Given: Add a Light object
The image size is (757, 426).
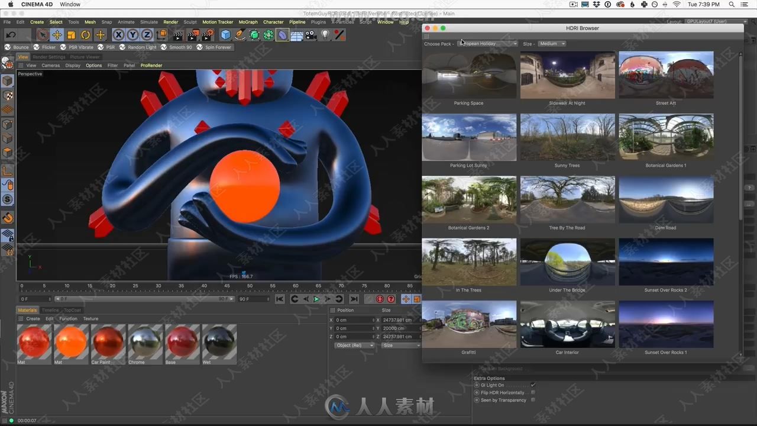Looking at the screenshot, I should pos(325,35).
